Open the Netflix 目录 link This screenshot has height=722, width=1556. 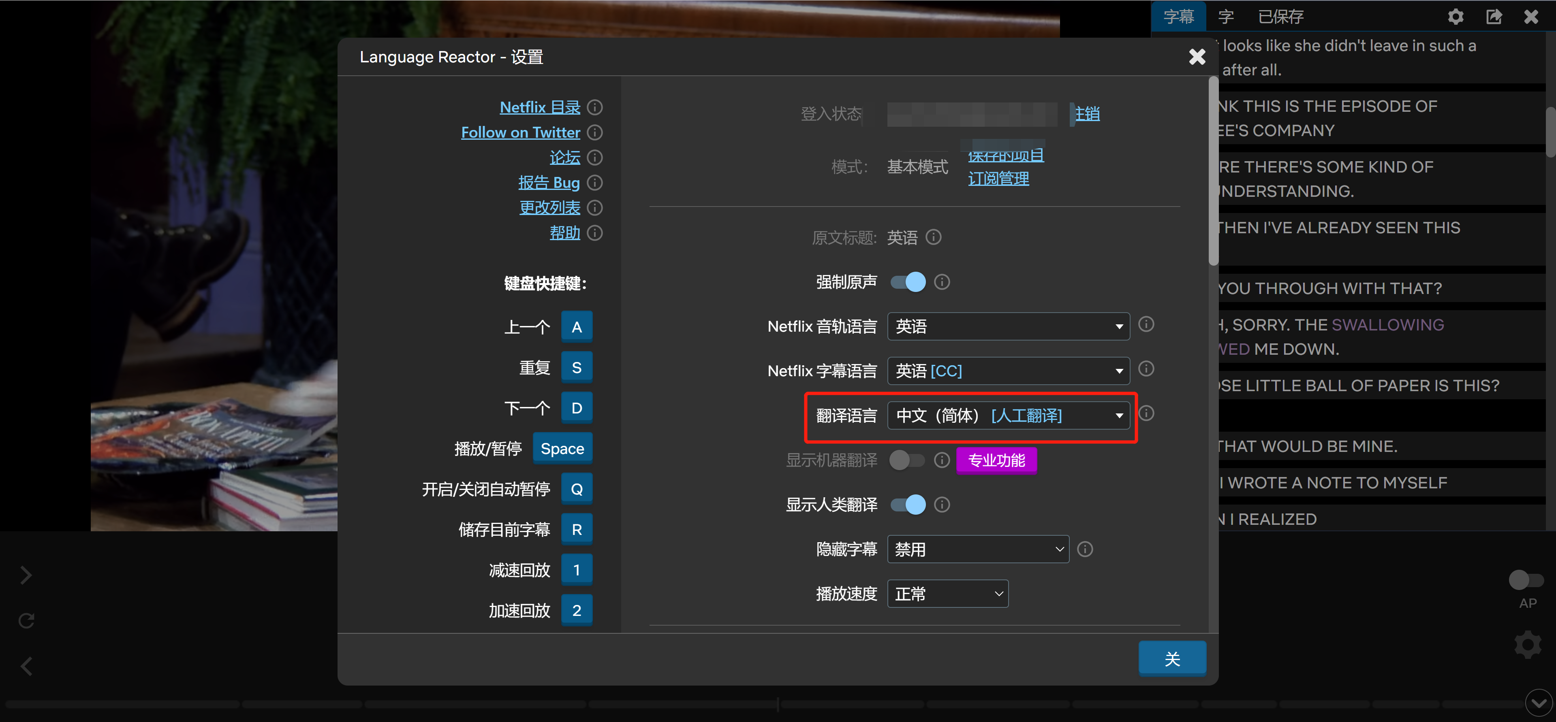click(540, 107)
